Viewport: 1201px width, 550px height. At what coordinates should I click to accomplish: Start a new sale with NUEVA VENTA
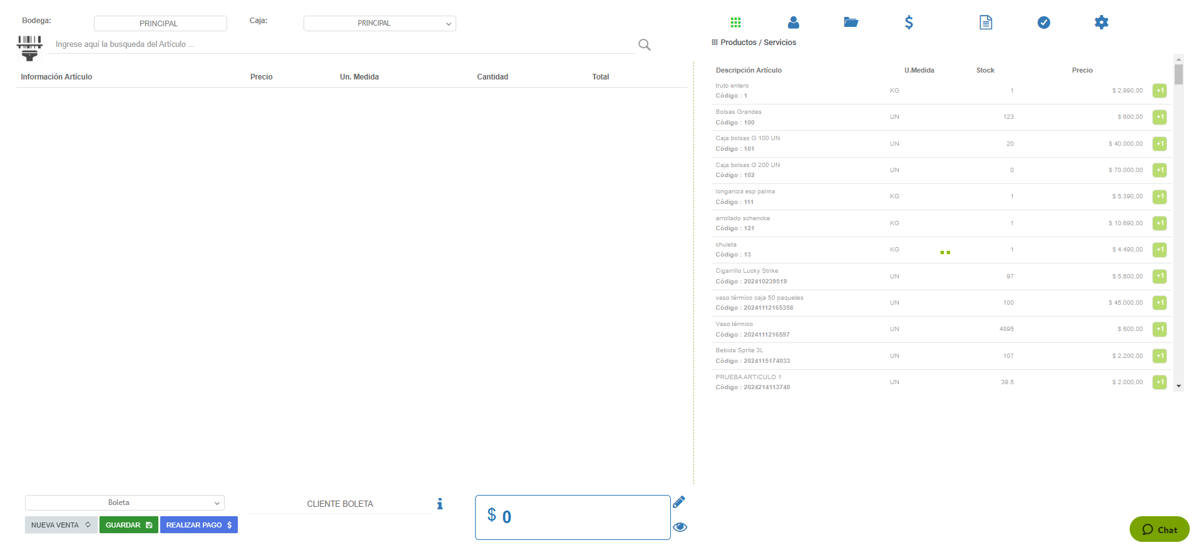[x=61, y=525]
